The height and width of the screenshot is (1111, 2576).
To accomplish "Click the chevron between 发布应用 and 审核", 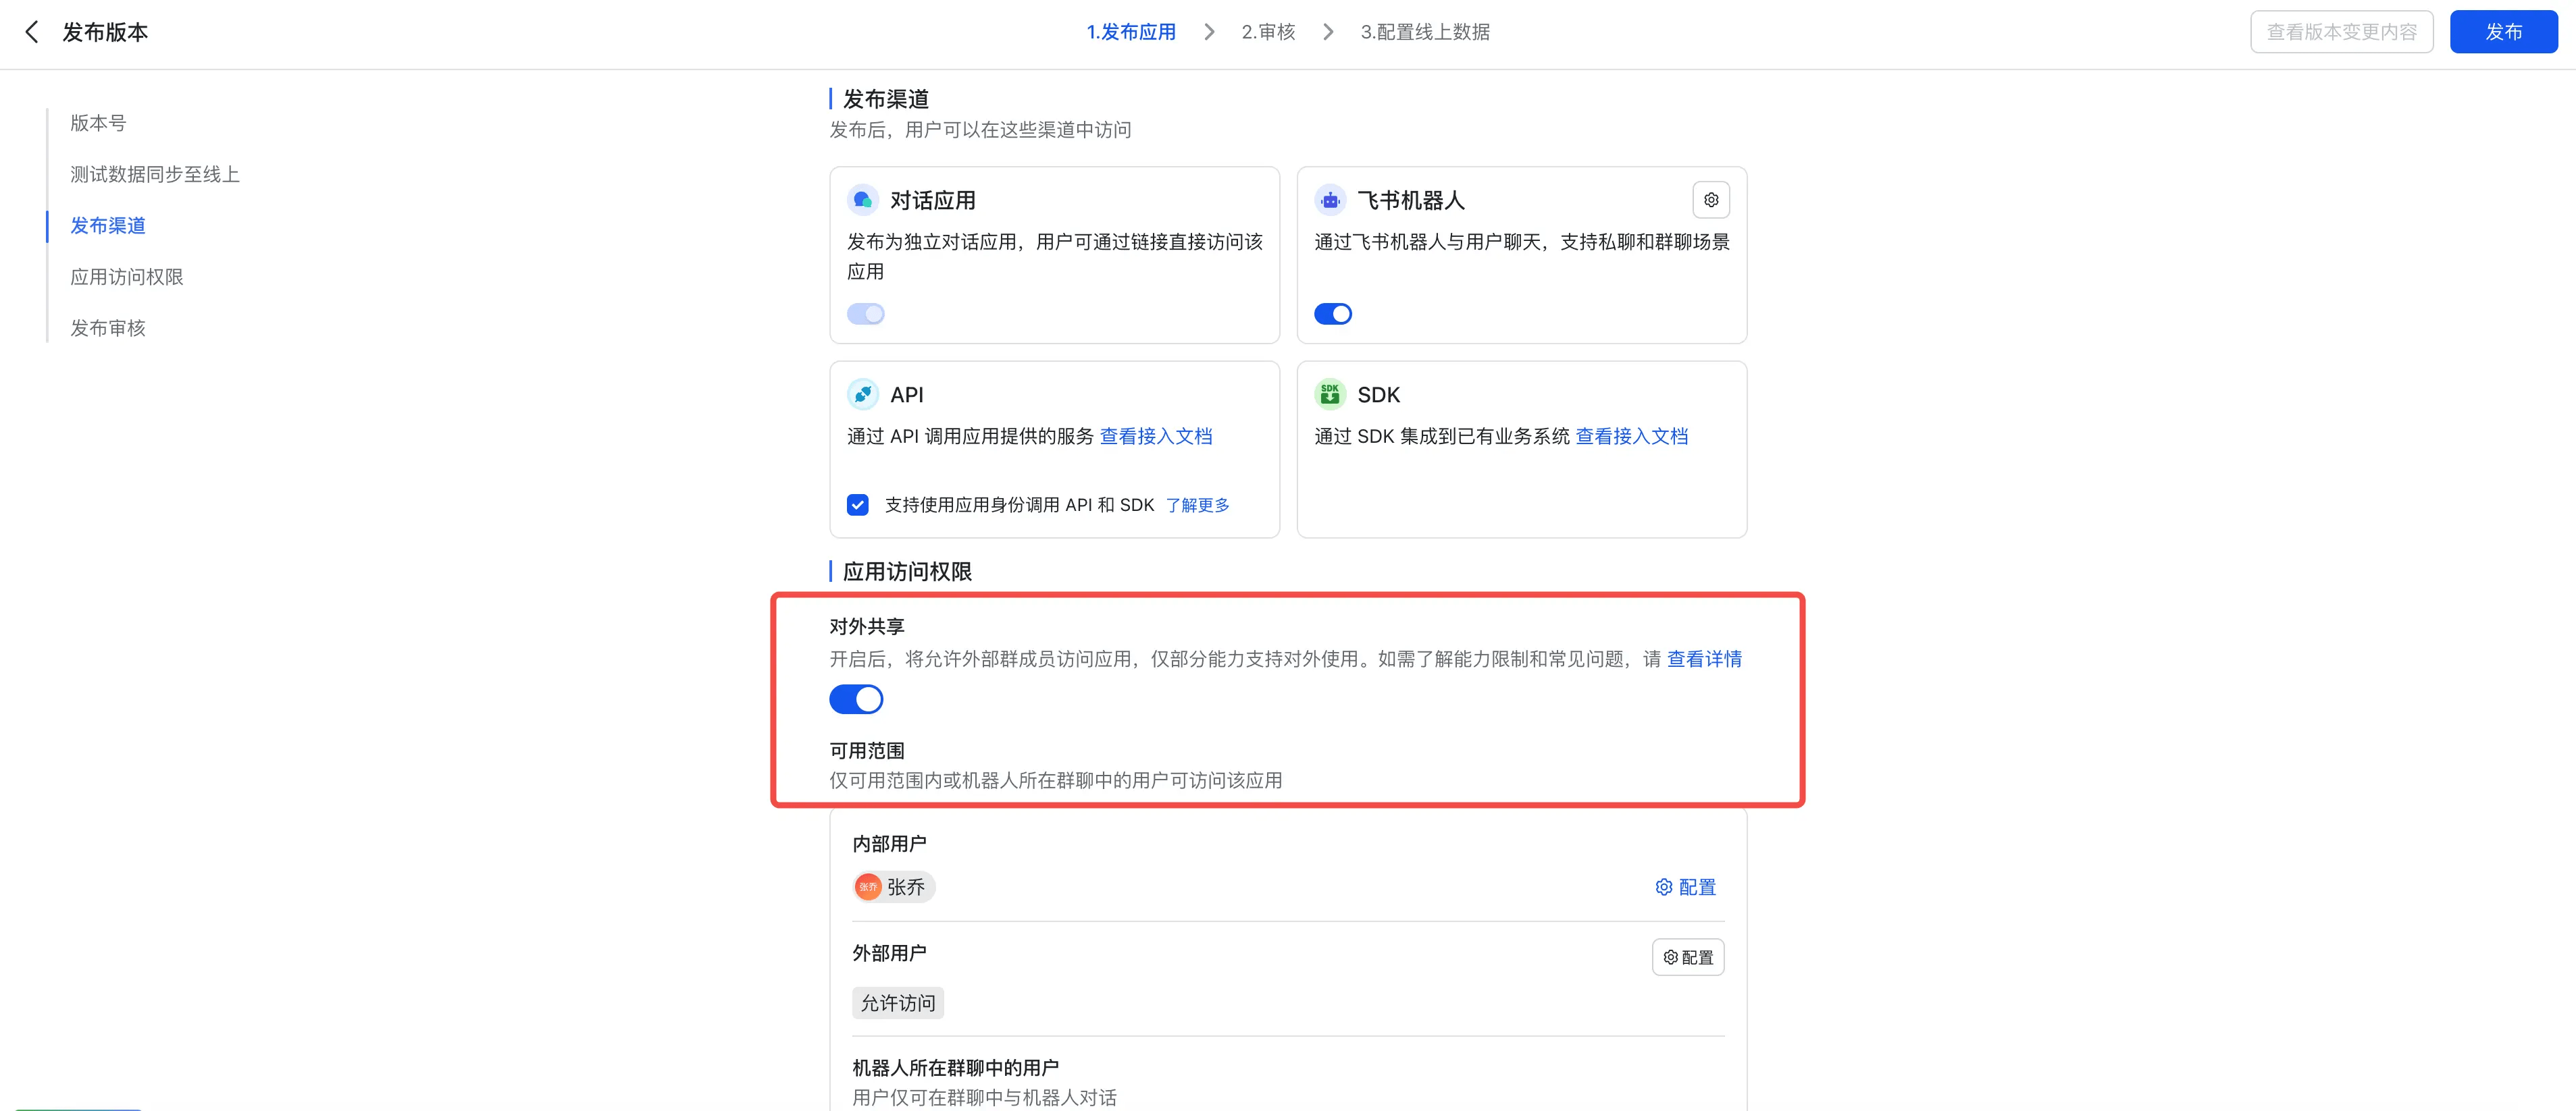I will pos(1209,32).
